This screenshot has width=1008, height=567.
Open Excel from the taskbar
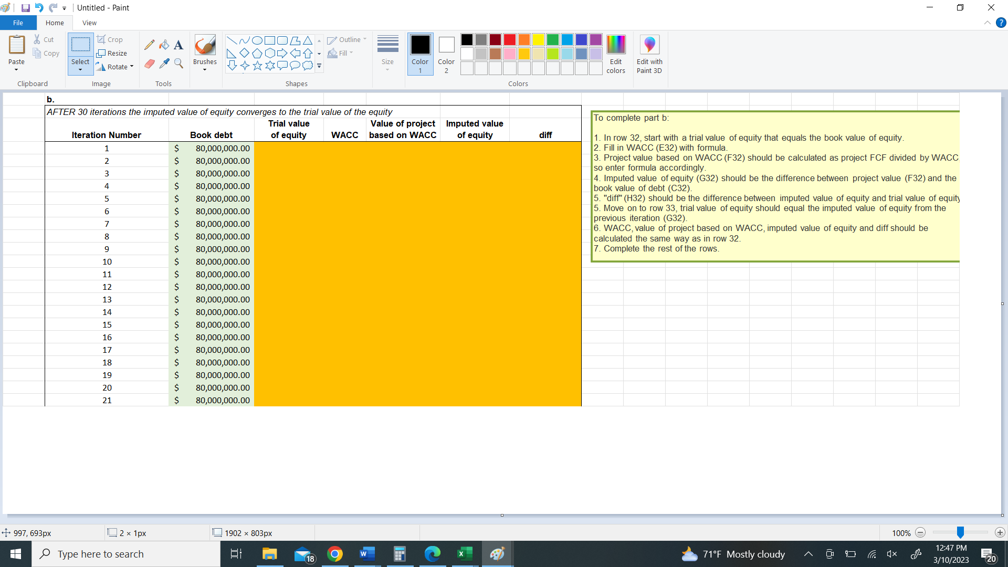click(464, 554)
